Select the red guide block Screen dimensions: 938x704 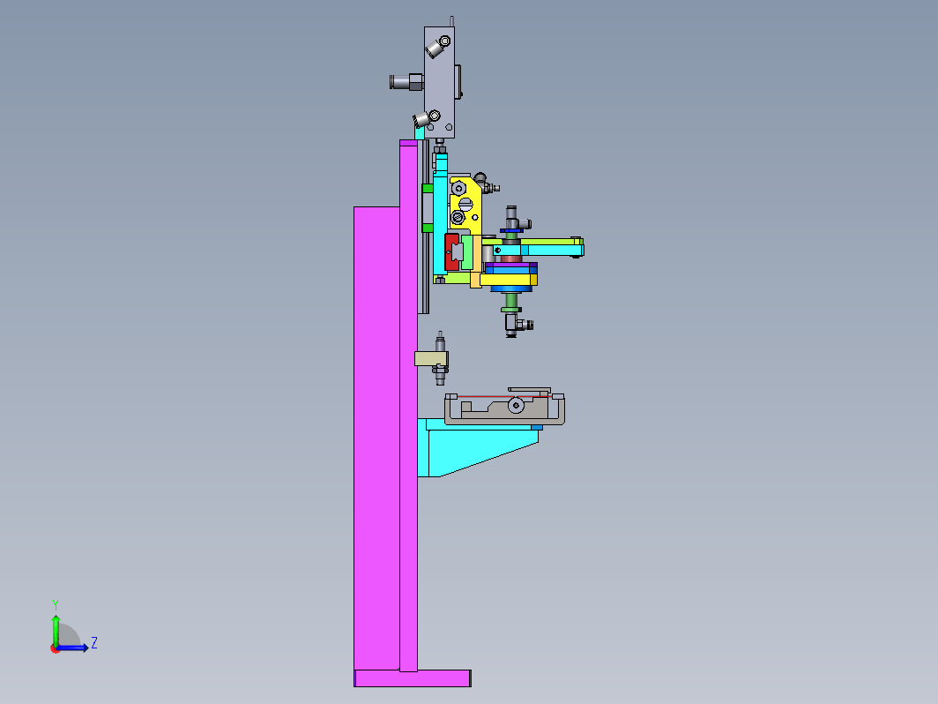[452, 251]
